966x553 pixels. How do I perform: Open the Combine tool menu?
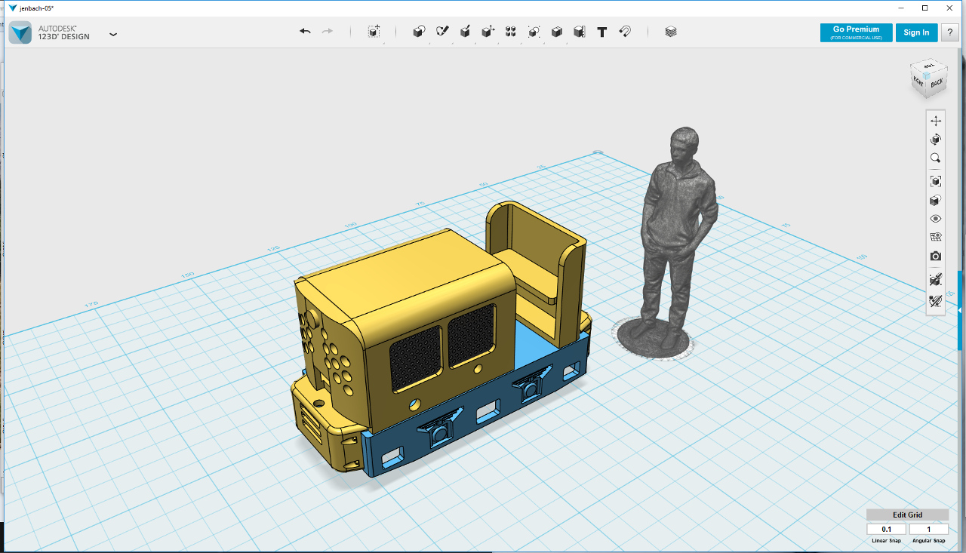557,32
